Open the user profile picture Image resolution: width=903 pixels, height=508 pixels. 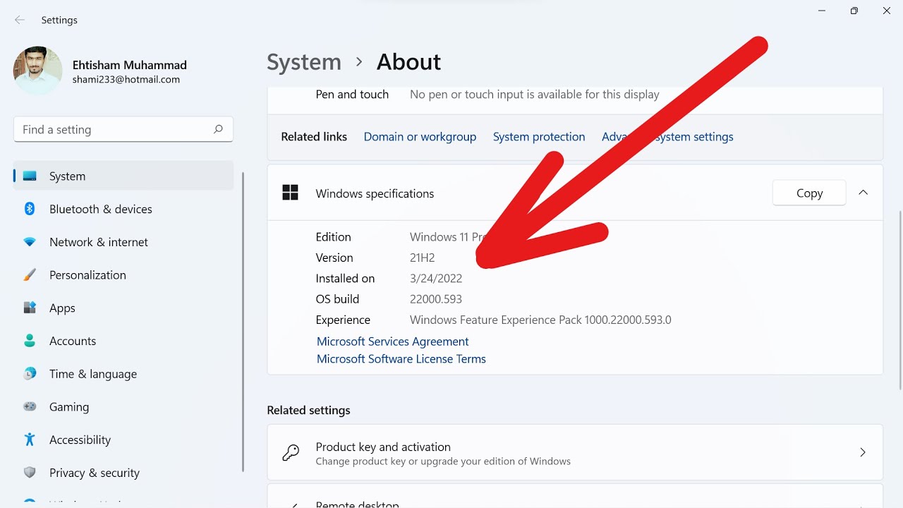coord(37,71)
